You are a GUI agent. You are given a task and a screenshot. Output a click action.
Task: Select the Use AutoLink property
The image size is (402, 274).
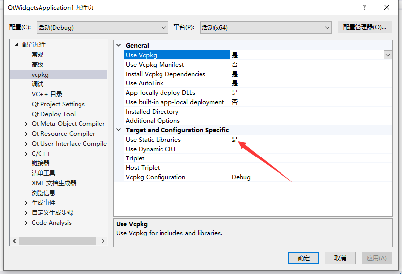[145, 83]
